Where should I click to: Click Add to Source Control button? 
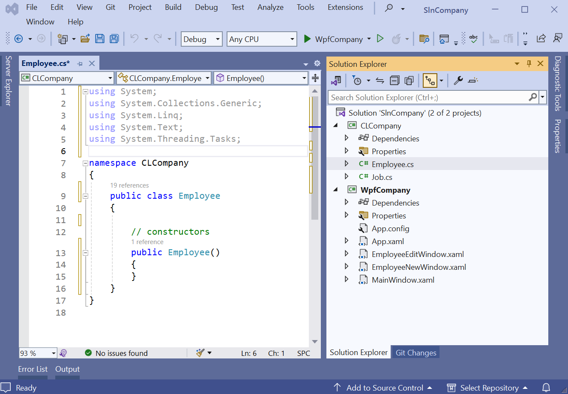coord(384,388)
